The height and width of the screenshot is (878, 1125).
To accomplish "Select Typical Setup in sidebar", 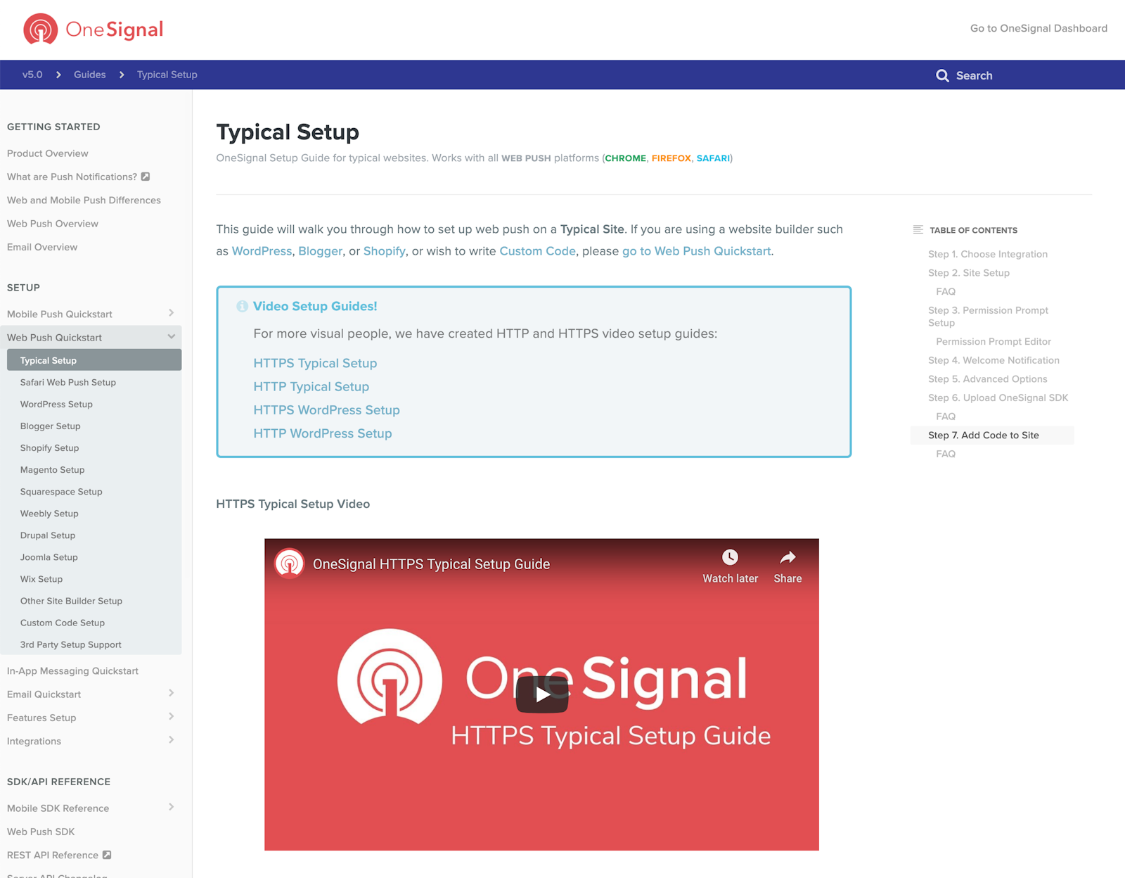I will (x=94, y=360).
